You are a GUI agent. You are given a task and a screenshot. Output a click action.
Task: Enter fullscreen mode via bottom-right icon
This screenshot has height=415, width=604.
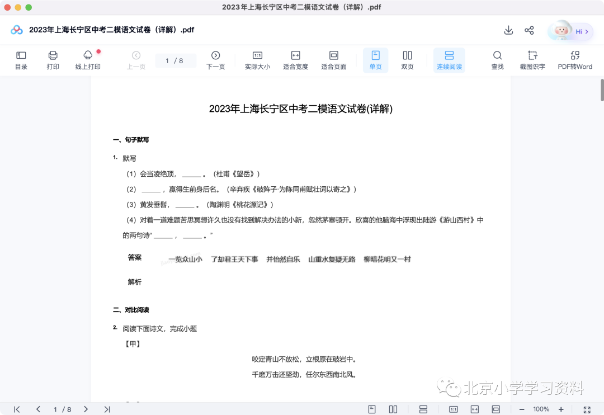(x=587, y=409)
